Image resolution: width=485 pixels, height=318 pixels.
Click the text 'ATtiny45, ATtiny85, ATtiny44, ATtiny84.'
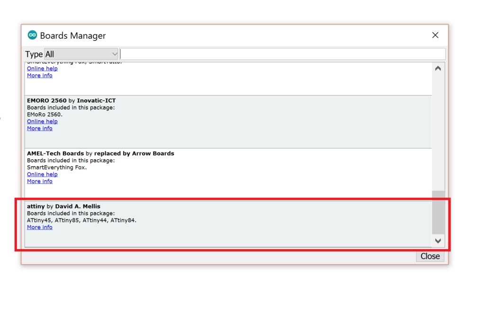pos(81,220)
